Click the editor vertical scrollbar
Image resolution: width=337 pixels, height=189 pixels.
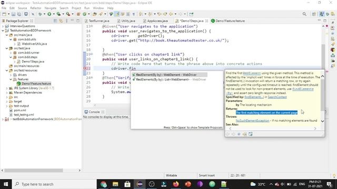pos(323,57)
